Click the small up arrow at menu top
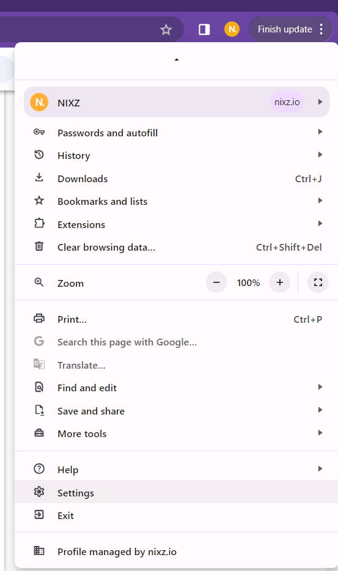338x571 pixels. tap(177, 60)
